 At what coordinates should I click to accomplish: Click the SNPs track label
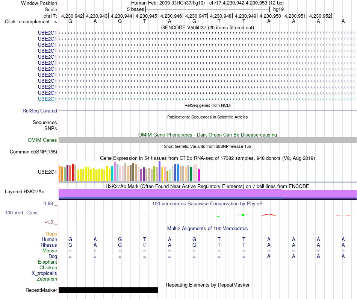[51, 128]
